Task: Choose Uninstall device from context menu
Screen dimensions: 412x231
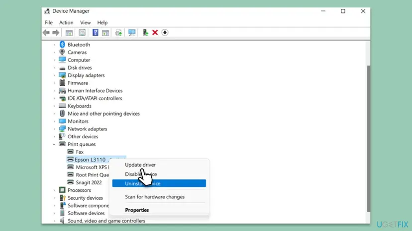Action: tap(159, 183)
